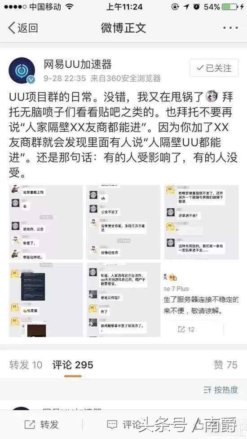Screen dimensions: 247x439
Task: Toggle the 已关注 follow button
Action: [214, 68]
